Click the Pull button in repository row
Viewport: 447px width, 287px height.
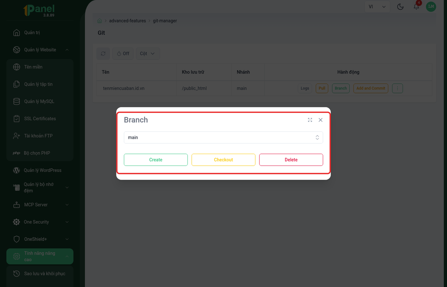pos(322,88)
